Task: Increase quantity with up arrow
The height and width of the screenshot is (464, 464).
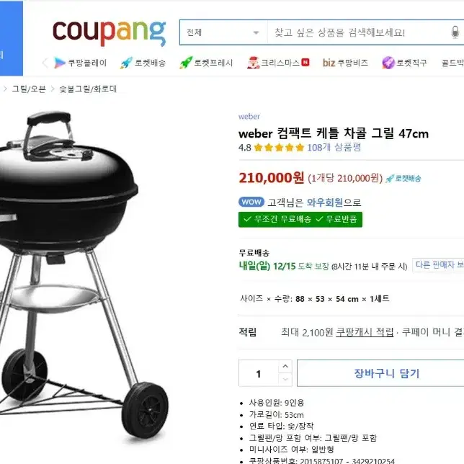Action: 285,366
